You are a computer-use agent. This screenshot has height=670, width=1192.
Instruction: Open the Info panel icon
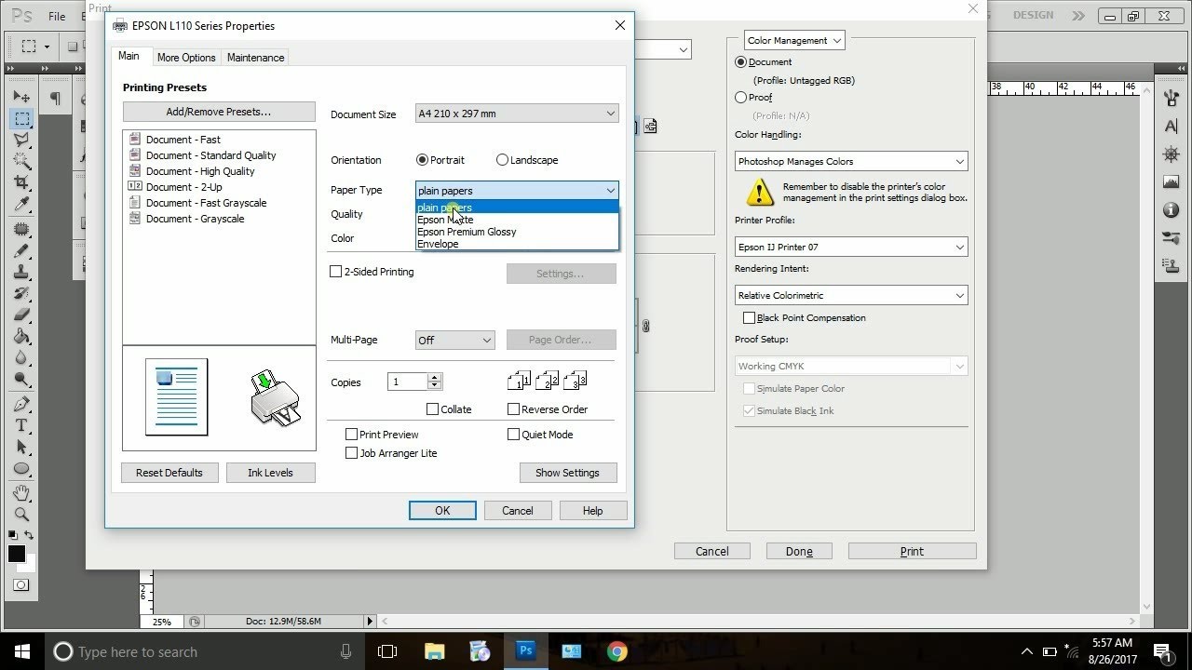1172,210
